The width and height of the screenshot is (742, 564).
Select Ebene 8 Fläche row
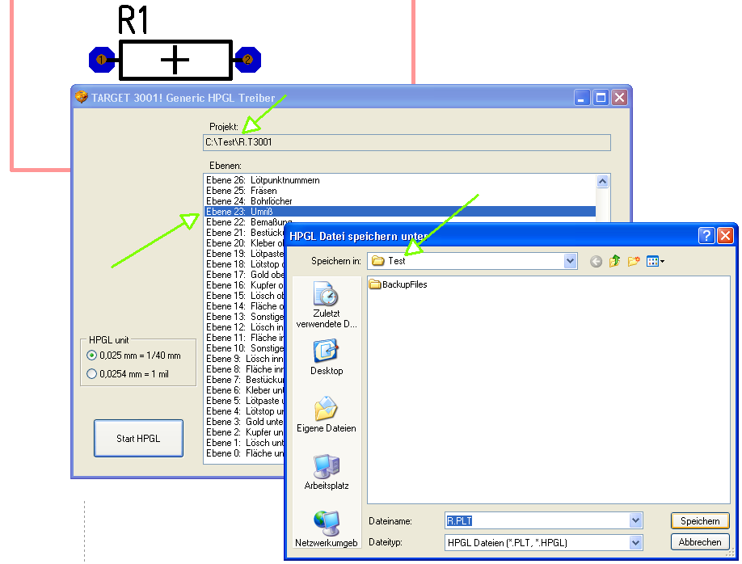point(244,369)
